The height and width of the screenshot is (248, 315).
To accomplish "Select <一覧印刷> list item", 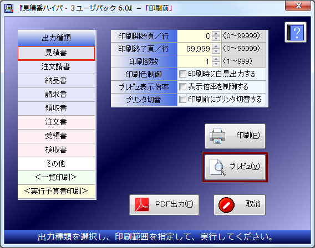I will click(56, 178).
